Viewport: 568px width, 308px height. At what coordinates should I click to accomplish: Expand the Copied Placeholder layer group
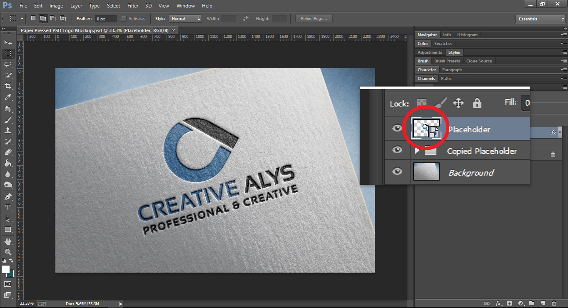point(417,151)
